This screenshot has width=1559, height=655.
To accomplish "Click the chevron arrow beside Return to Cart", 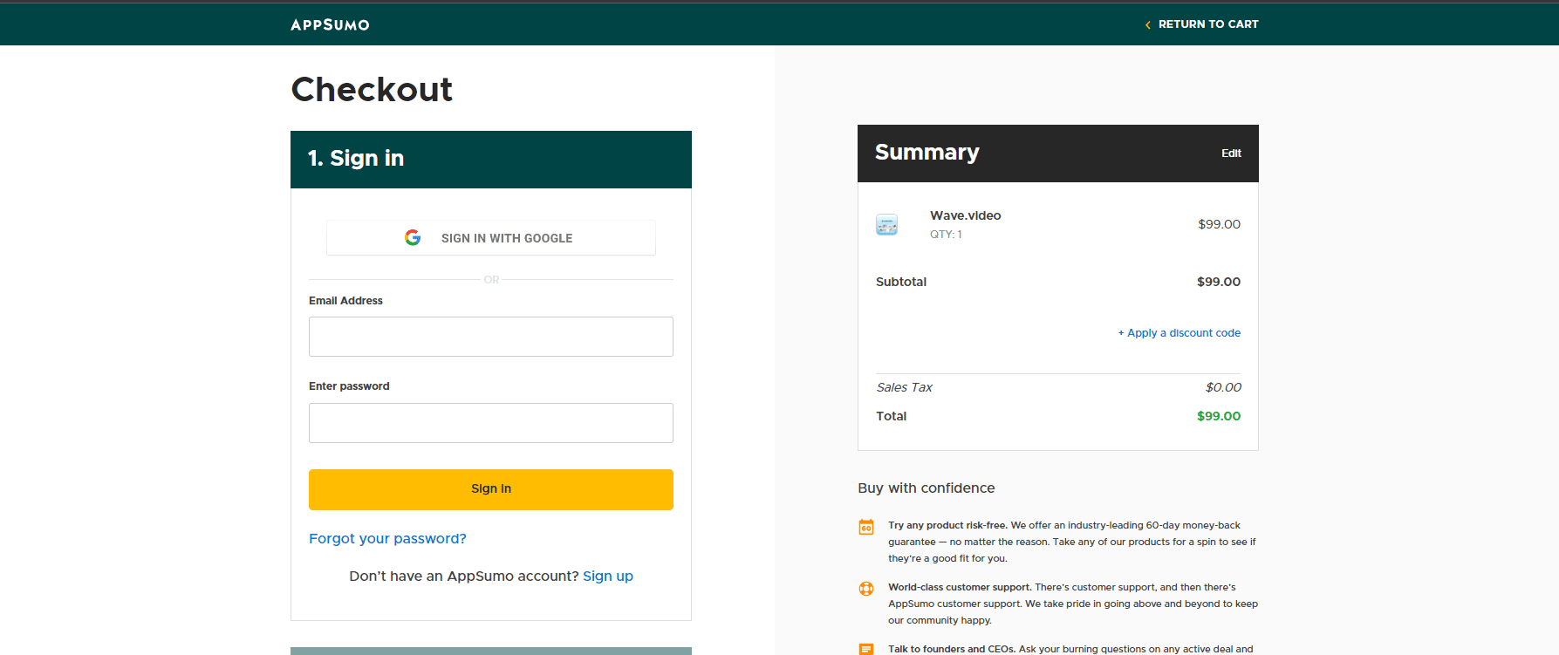I will click(1147, 25).
